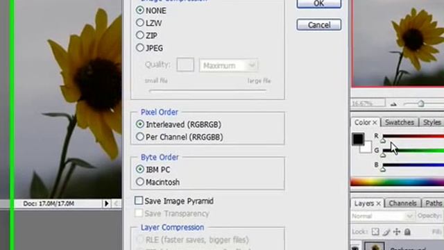
Task: Enable Save Image Pyramid checkbox
Action: (139, 201)
